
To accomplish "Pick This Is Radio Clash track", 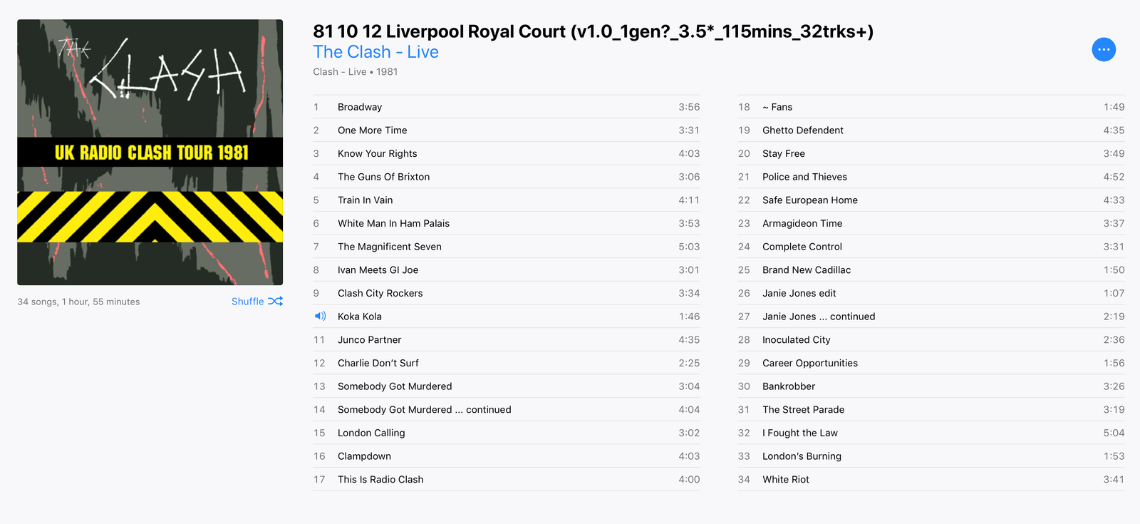I will pos(380,480).
